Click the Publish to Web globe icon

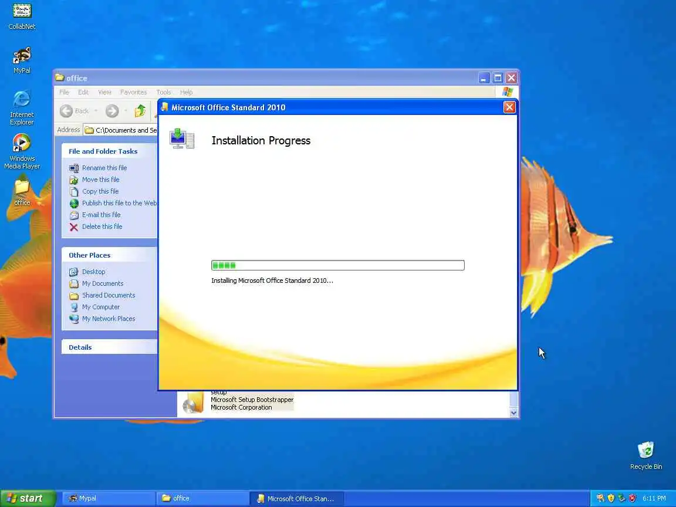[x=74, y=203]
